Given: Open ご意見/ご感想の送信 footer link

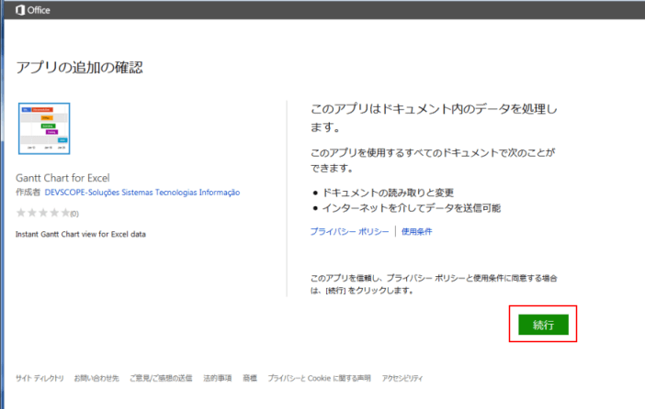Looking at the screenshot, I should 161,378.
